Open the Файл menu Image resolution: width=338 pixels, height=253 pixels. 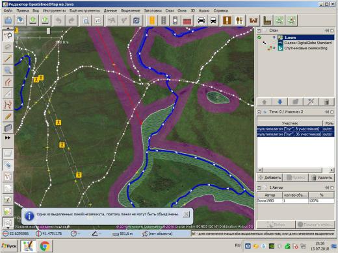click(8, 10)
